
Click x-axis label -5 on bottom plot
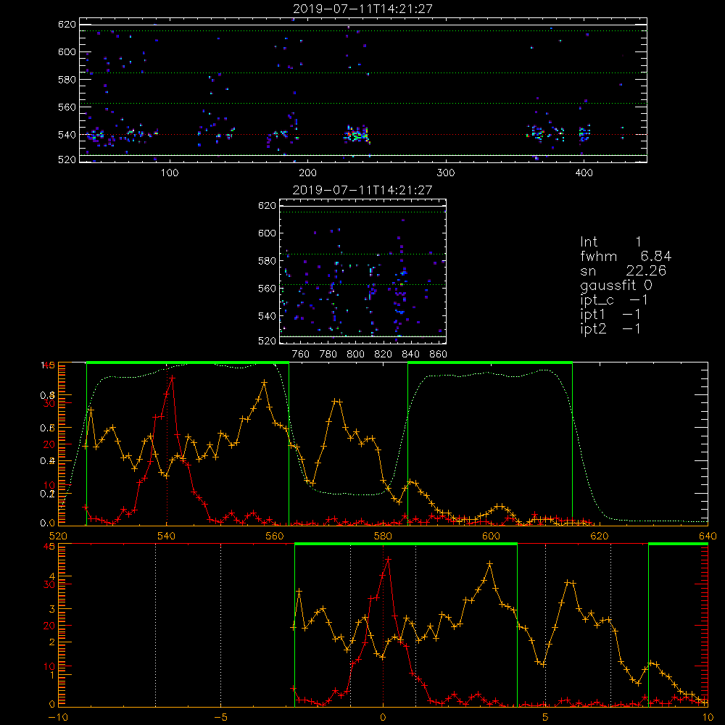pyautogui.click(x=220, y=718)
